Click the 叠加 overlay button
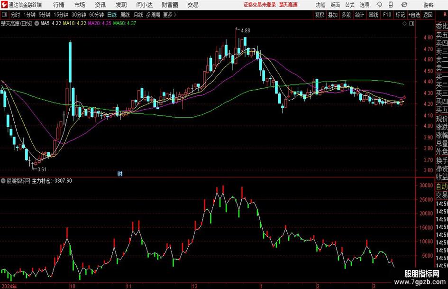 coord(333,15)
